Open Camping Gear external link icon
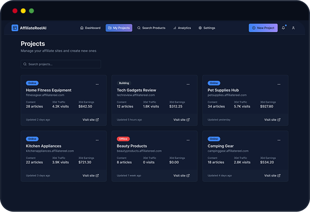 [x=279, y=176]
